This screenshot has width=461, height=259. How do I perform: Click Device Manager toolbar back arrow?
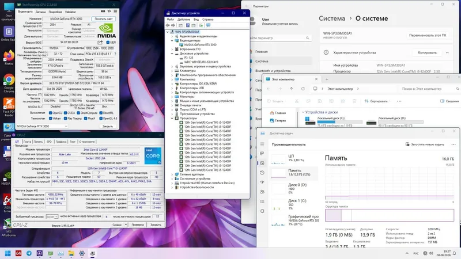[x=168, y=25]
